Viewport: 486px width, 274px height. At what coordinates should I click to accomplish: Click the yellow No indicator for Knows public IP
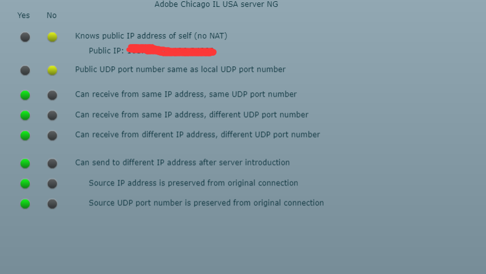tap(52, 37)
